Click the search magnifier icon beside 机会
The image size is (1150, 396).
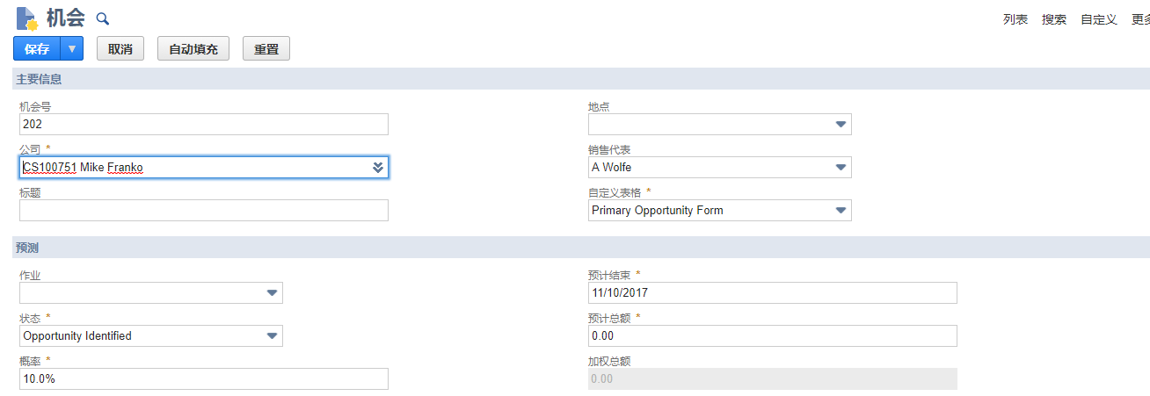click(x=103, y=18)
